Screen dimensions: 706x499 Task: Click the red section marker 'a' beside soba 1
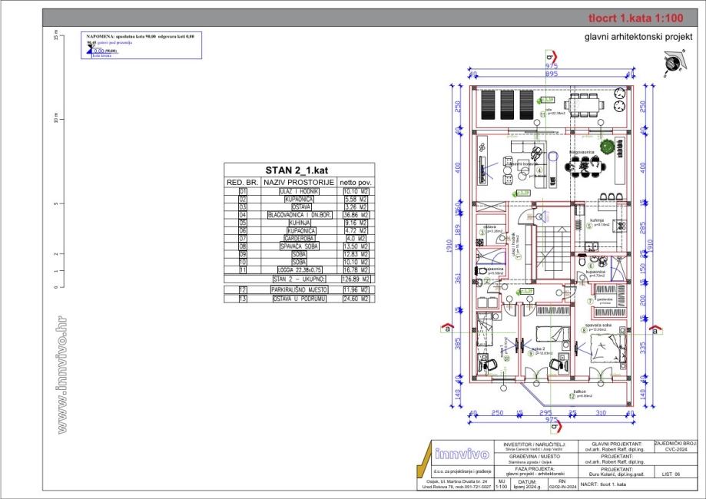click(x=447, y=328)
